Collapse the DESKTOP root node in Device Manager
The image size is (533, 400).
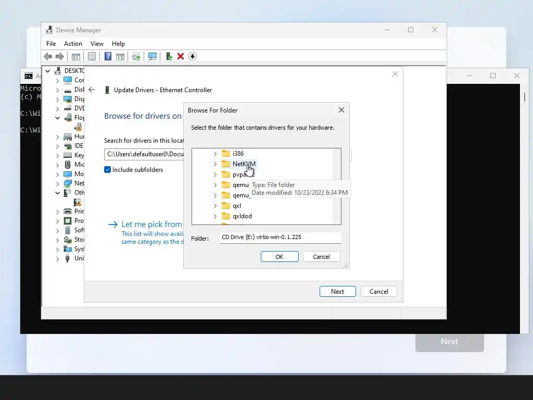click(x=48, y=71)
